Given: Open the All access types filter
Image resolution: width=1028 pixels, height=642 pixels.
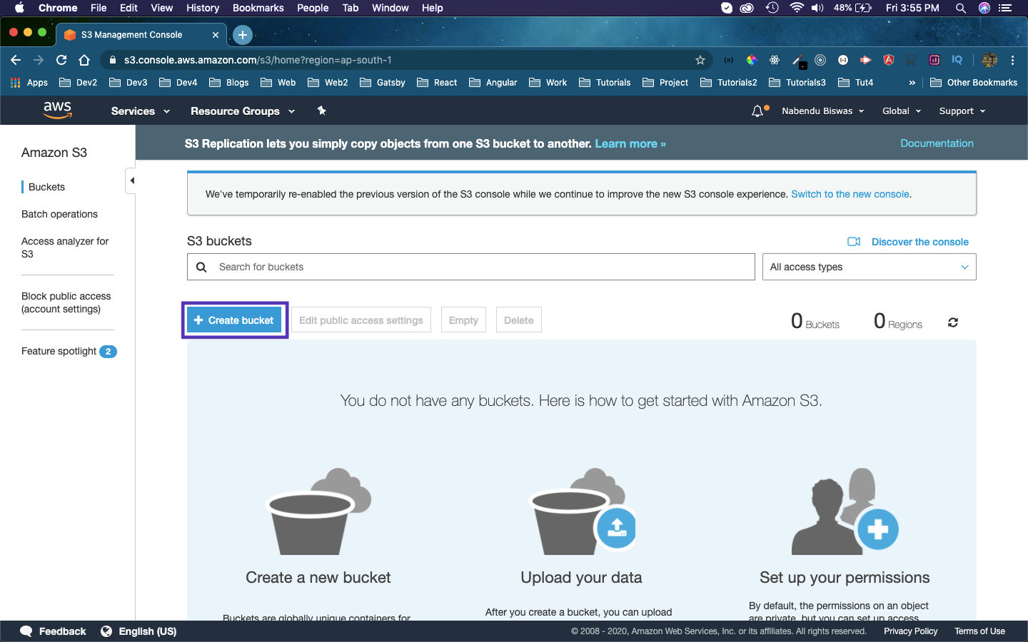Looking at the screenshot, I should 869,267.
